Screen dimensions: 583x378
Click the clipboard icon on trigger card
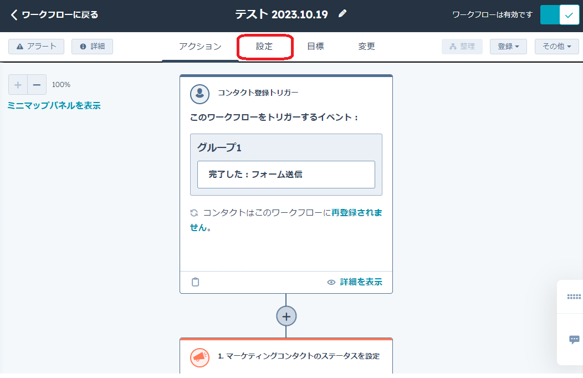[195, 282]
